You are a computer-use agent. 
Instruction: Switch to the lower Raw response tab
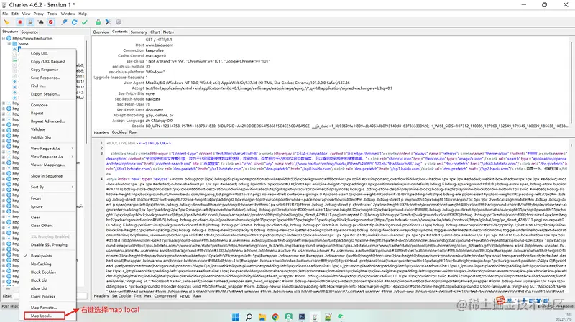coord(197,295)
